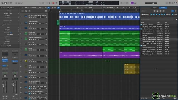
Task: Click the yellow Snap GR track icon
Action: click(26, 61)
